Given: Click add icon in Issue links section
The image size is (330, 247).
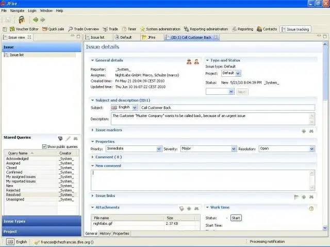Looking at the screenshot, I should (x=304, y=197).
